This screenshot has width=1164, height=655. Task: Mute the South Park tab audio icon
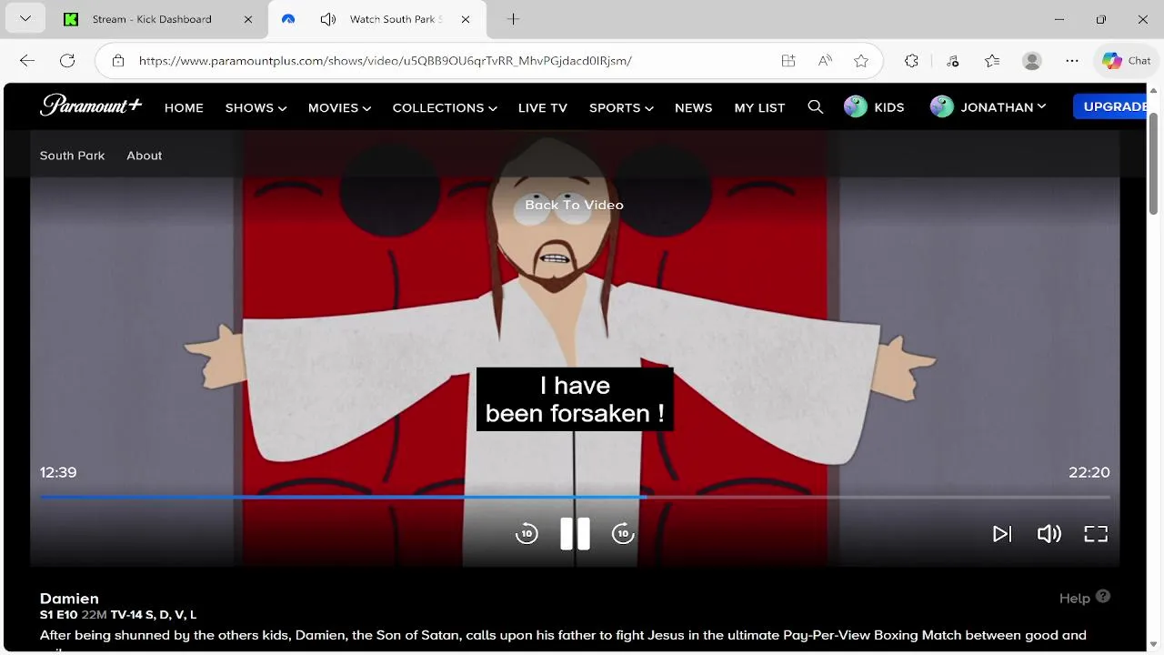(328, 19)
